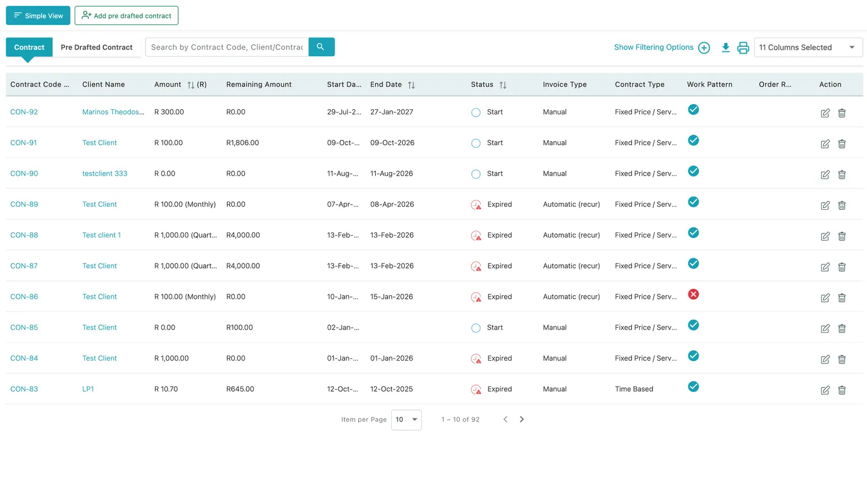Click the Invoice Type column header
Viewport: 867px width, 493px height.
(565, 84)
